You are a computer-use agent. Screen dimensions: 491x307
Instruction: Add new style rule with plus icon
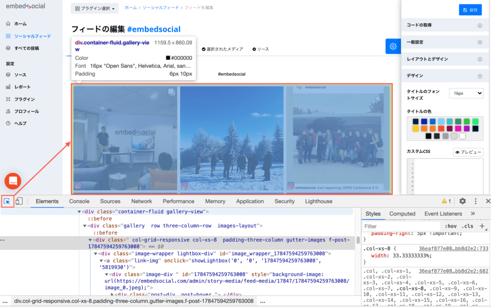[482, 226]
